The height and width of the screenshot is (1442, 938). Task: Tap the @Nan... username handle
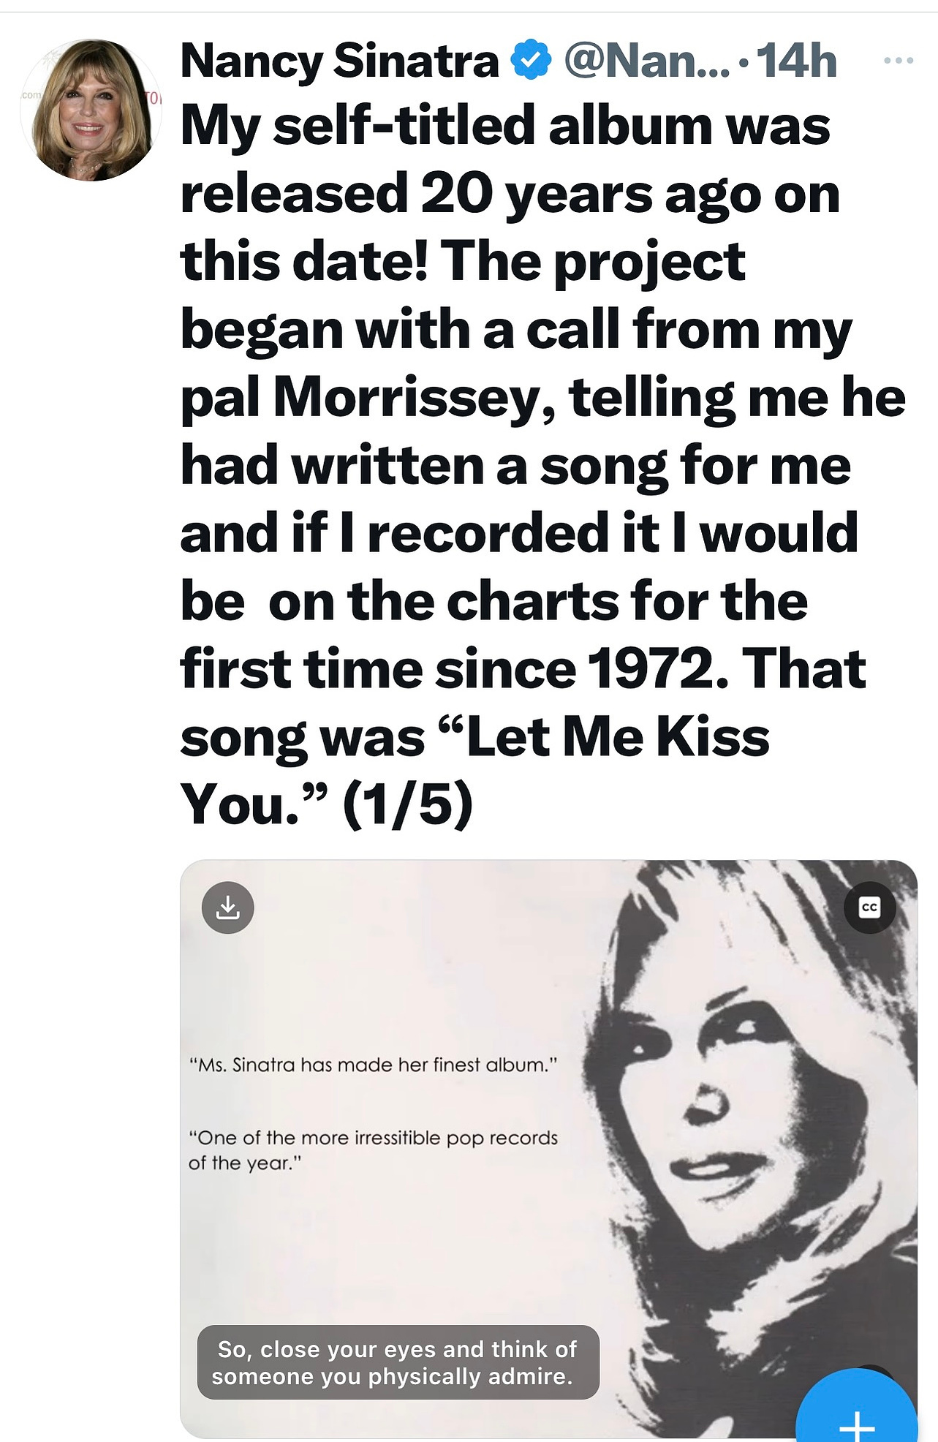tap(647, 61)
